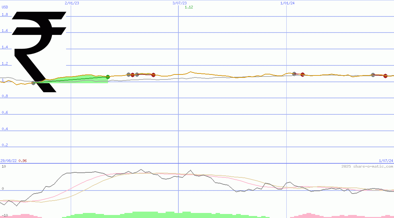
Task: Select the 2/01/23 date label
Action: coord(72,3)
